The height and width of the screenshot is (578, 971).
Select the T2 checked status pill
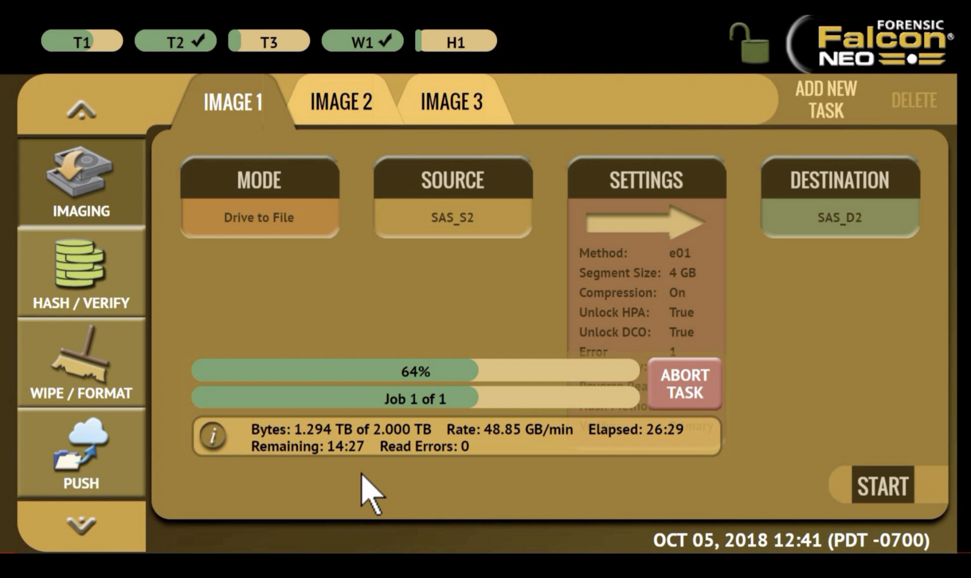tap(175, 42)
